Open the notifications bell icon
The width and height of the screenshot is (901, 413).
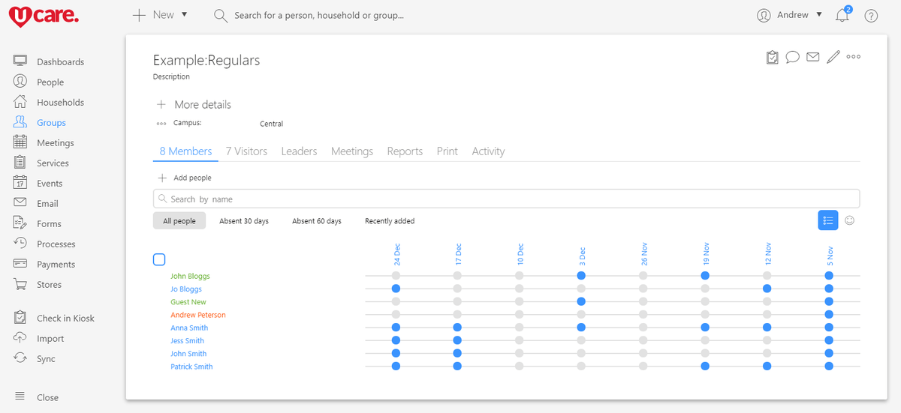(842, 16)
